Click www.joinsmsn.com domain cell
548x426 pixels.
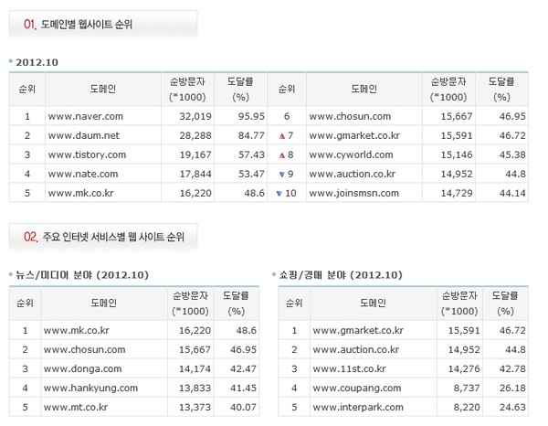point(354,193)
